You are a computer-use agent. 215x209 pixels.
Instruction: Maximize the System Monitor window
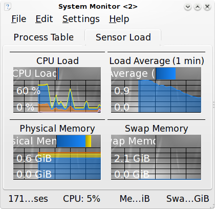[198, 7]
